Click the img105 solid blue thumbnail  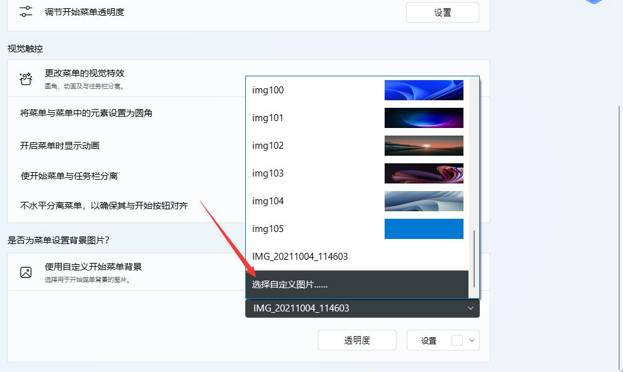coord(424,229)
